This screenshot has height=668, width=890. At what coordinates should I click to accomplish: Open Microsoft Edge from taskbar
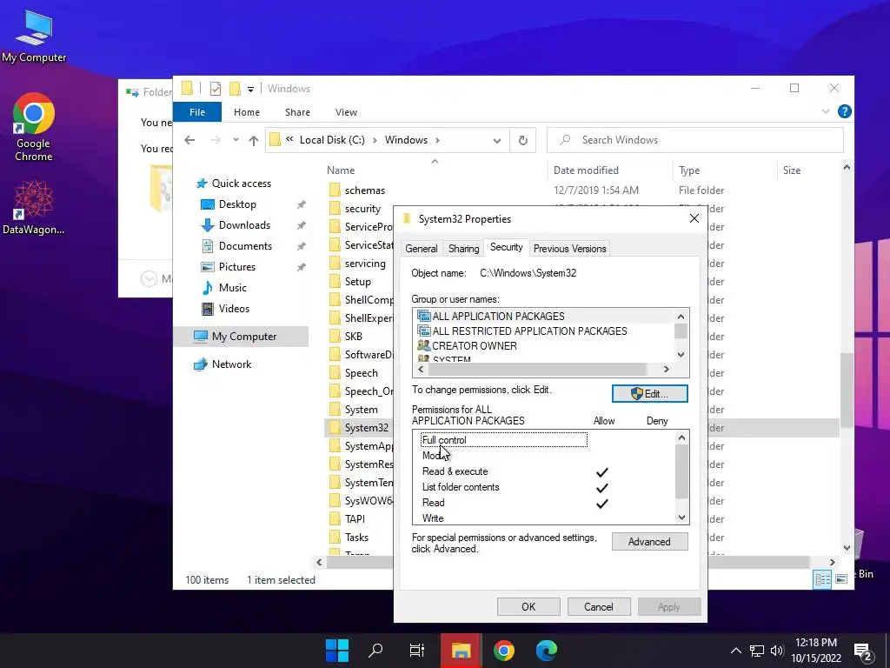point(546,651)
